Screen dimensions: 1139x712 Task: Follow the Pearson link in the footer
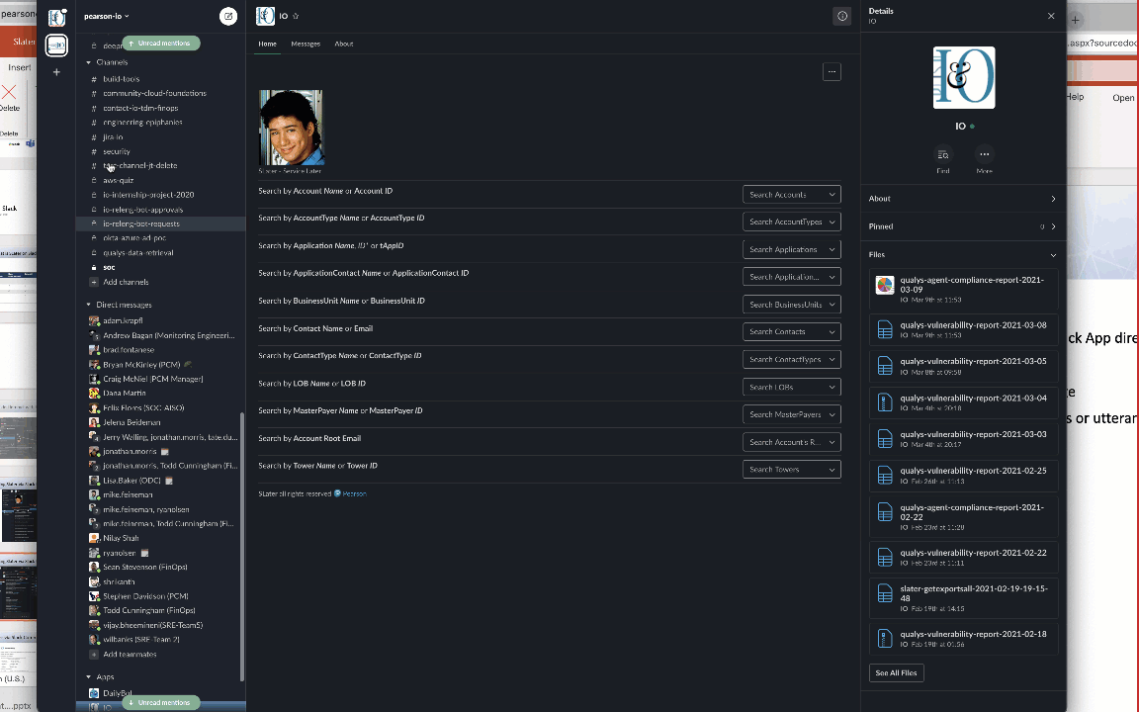point(355,494)
